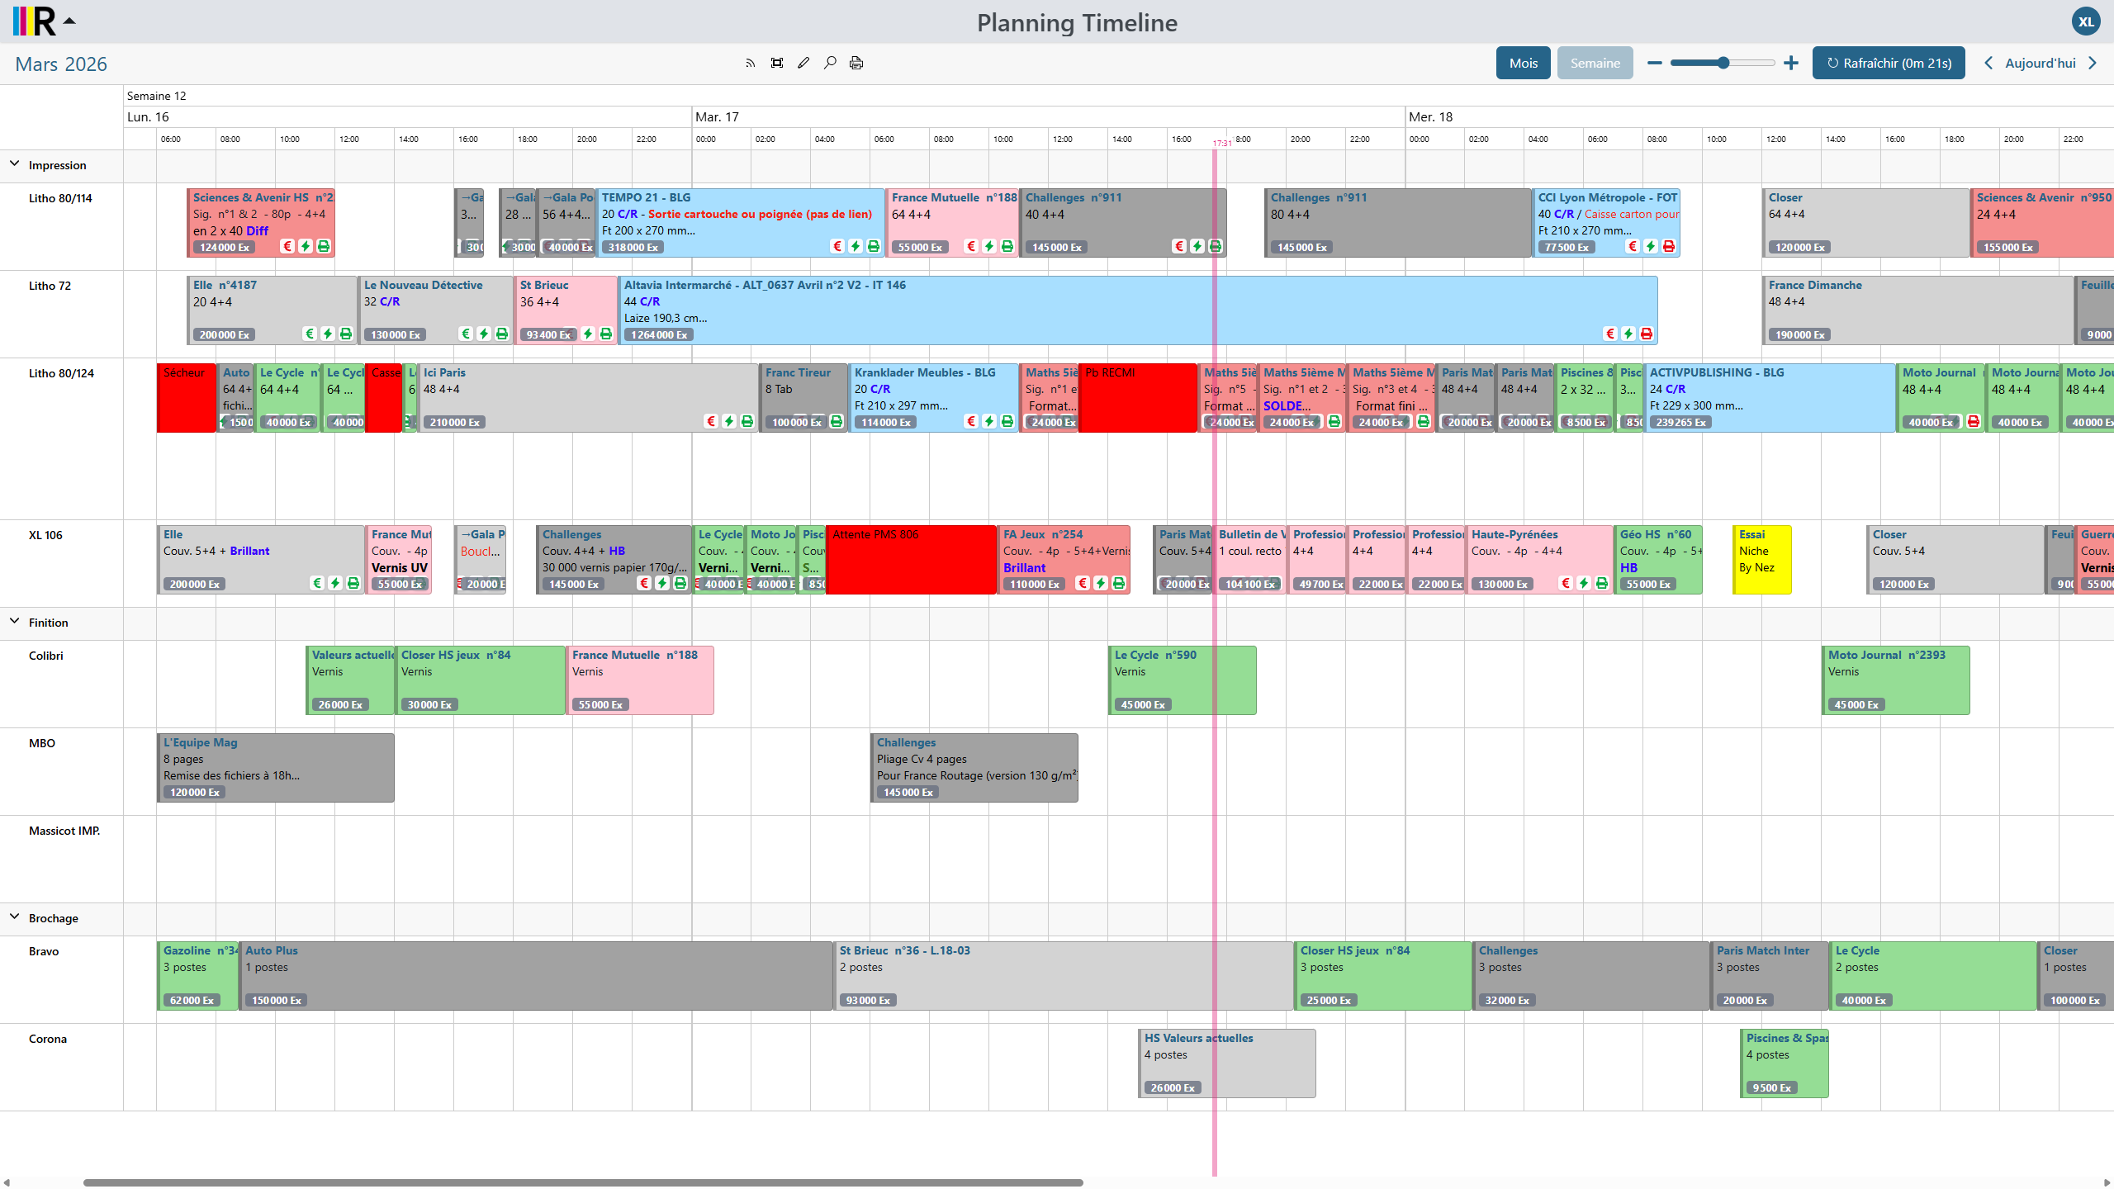Zoom in with the plus icon
This screenshot has width=2114, height=1189.
pyautogui.click(x=1790, y=63)
